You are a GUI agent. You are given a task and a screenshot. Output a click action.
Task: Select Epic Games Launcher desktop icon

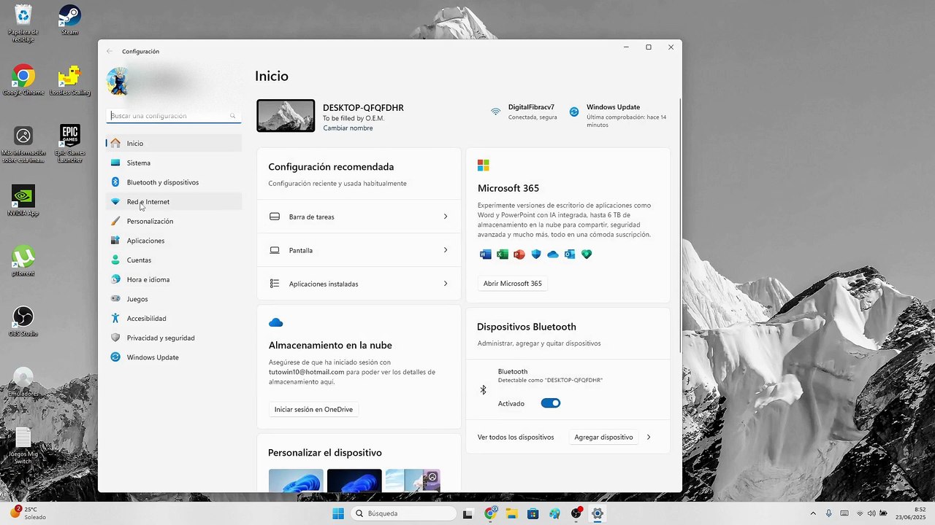coord(69,144)
